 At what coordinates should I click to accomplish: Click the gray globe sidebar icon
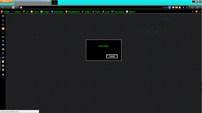[x=3, y=70]
